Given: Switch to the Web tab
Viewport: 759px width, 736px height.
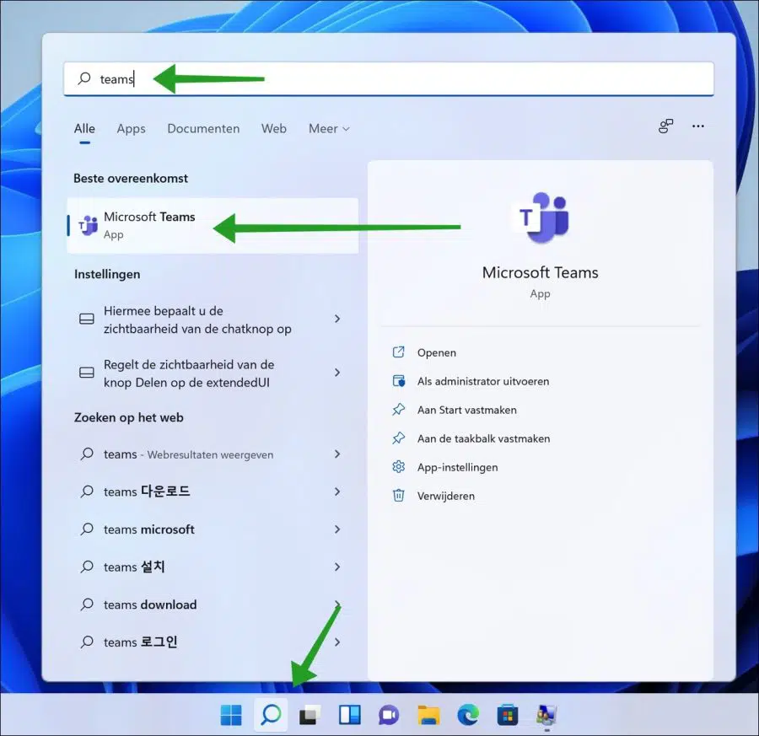Looking at the screenshot, I should 274,129.
